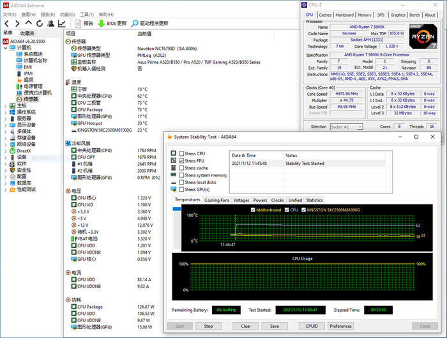Click the DirectX tree icon
Viewport: 447px width, 338px height.
pos(12,151)
